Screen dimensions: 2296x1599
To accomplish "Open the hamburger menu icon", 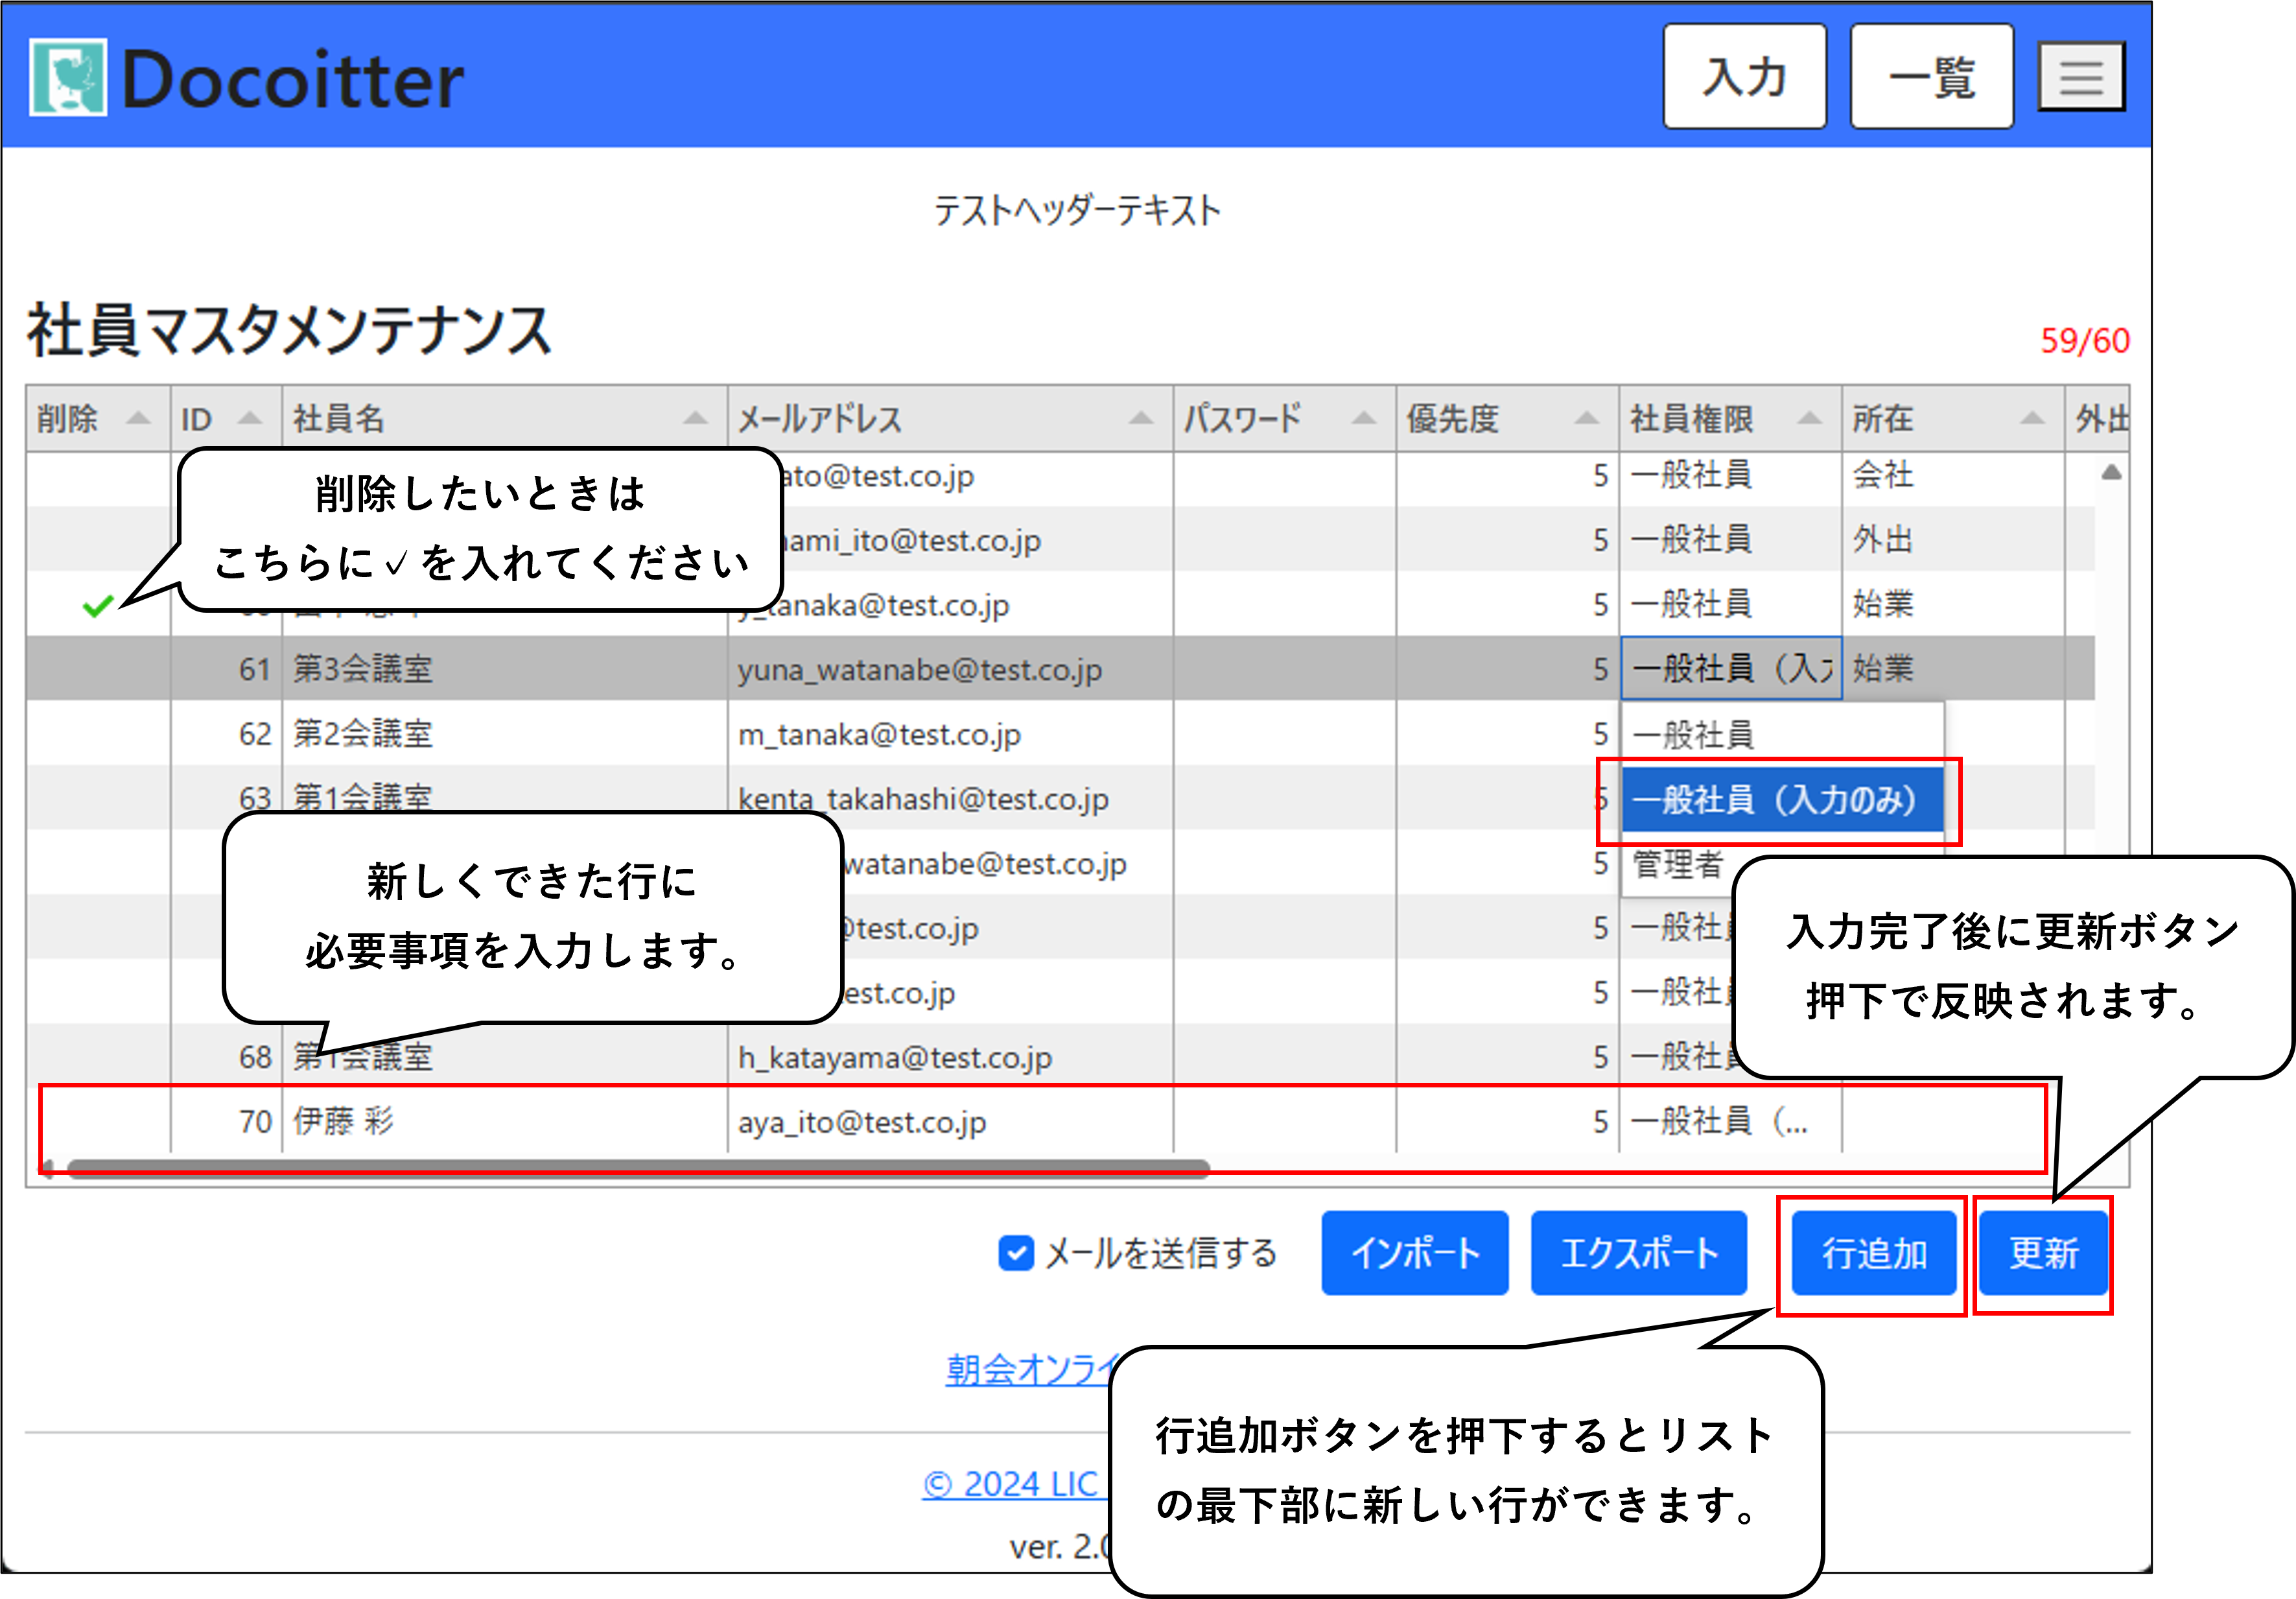I will point(2081,77).
